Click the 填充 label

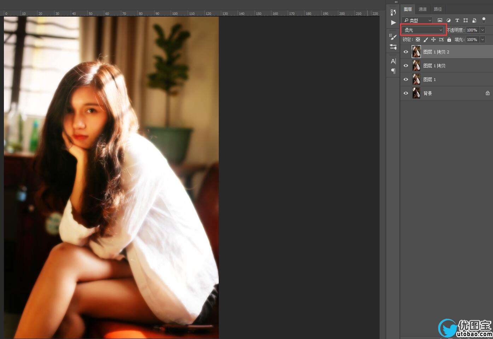pyautogui.click(x=459, y=40)
